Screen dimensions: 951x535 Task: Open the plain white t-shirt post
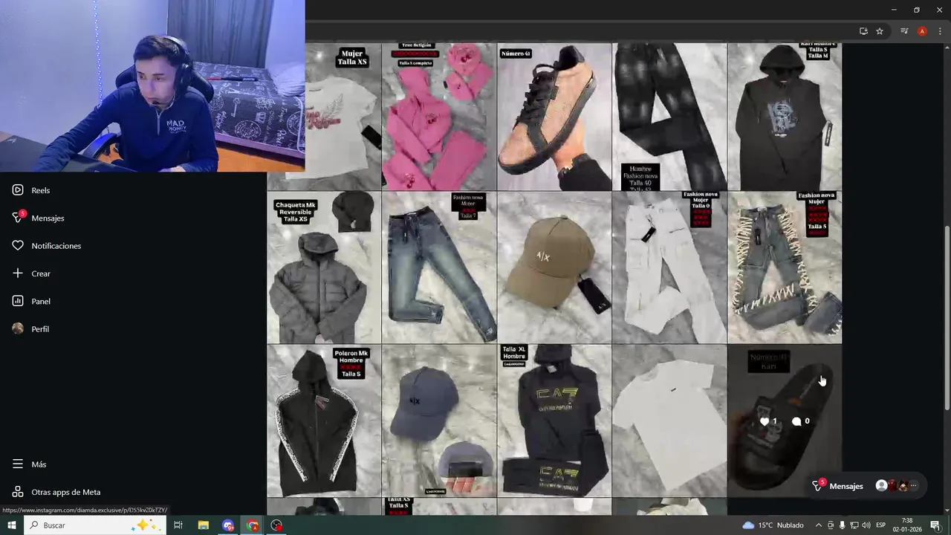pos(669,421)
